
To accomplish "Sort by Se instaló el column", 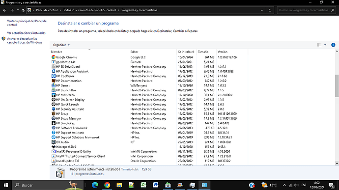I will (186, 52).
